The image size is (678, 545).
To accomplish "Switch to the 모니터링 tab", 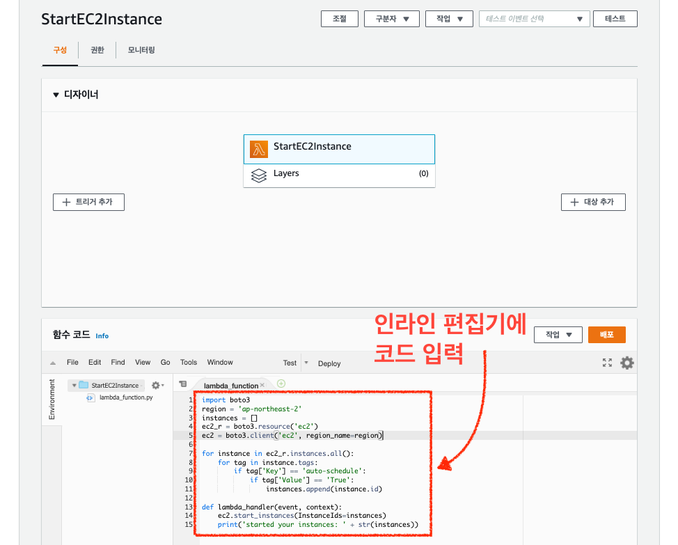I will (141, 50).
